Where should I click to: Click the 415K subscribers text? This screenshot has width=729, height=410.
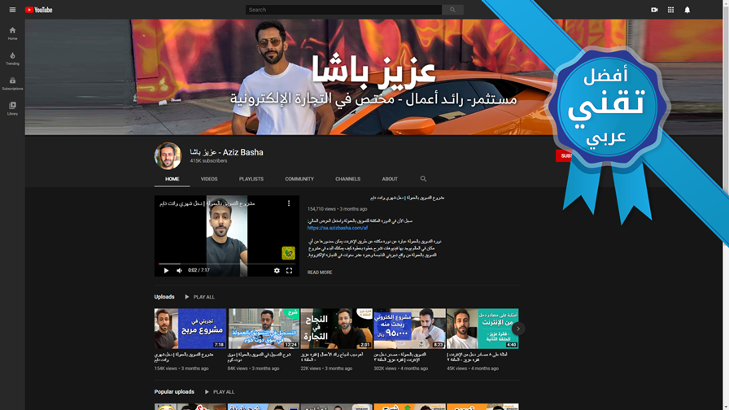[x=208, y=161]
